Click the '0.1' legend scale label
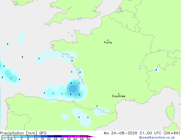The image size is (181, 140). 3,139
